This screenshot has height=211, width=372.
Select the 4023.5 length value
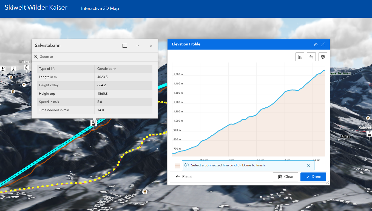[103, 77]
